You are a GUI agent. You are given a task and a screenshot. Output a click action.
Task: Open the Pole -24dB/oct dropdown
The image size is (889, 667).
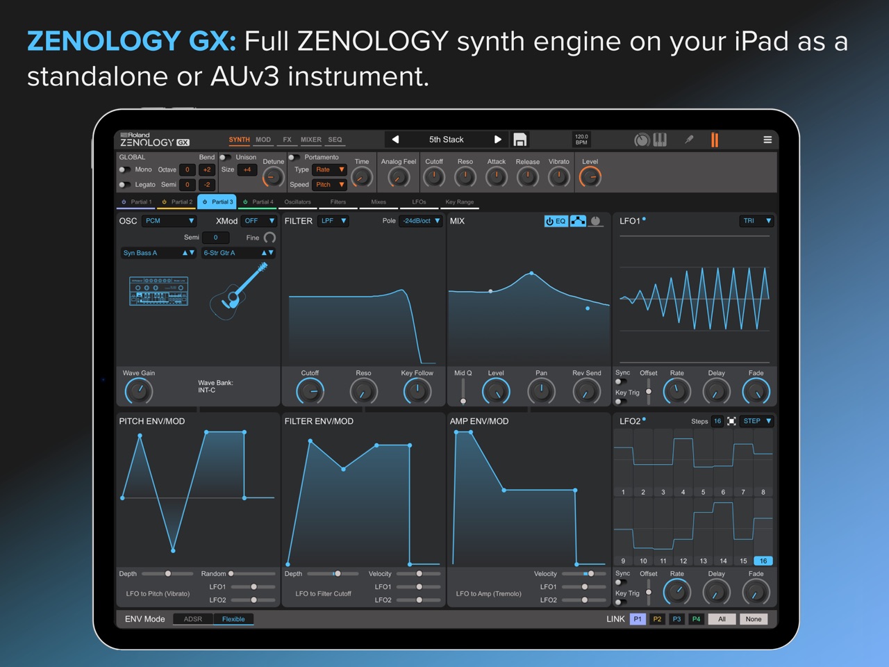tap(421, 221)
